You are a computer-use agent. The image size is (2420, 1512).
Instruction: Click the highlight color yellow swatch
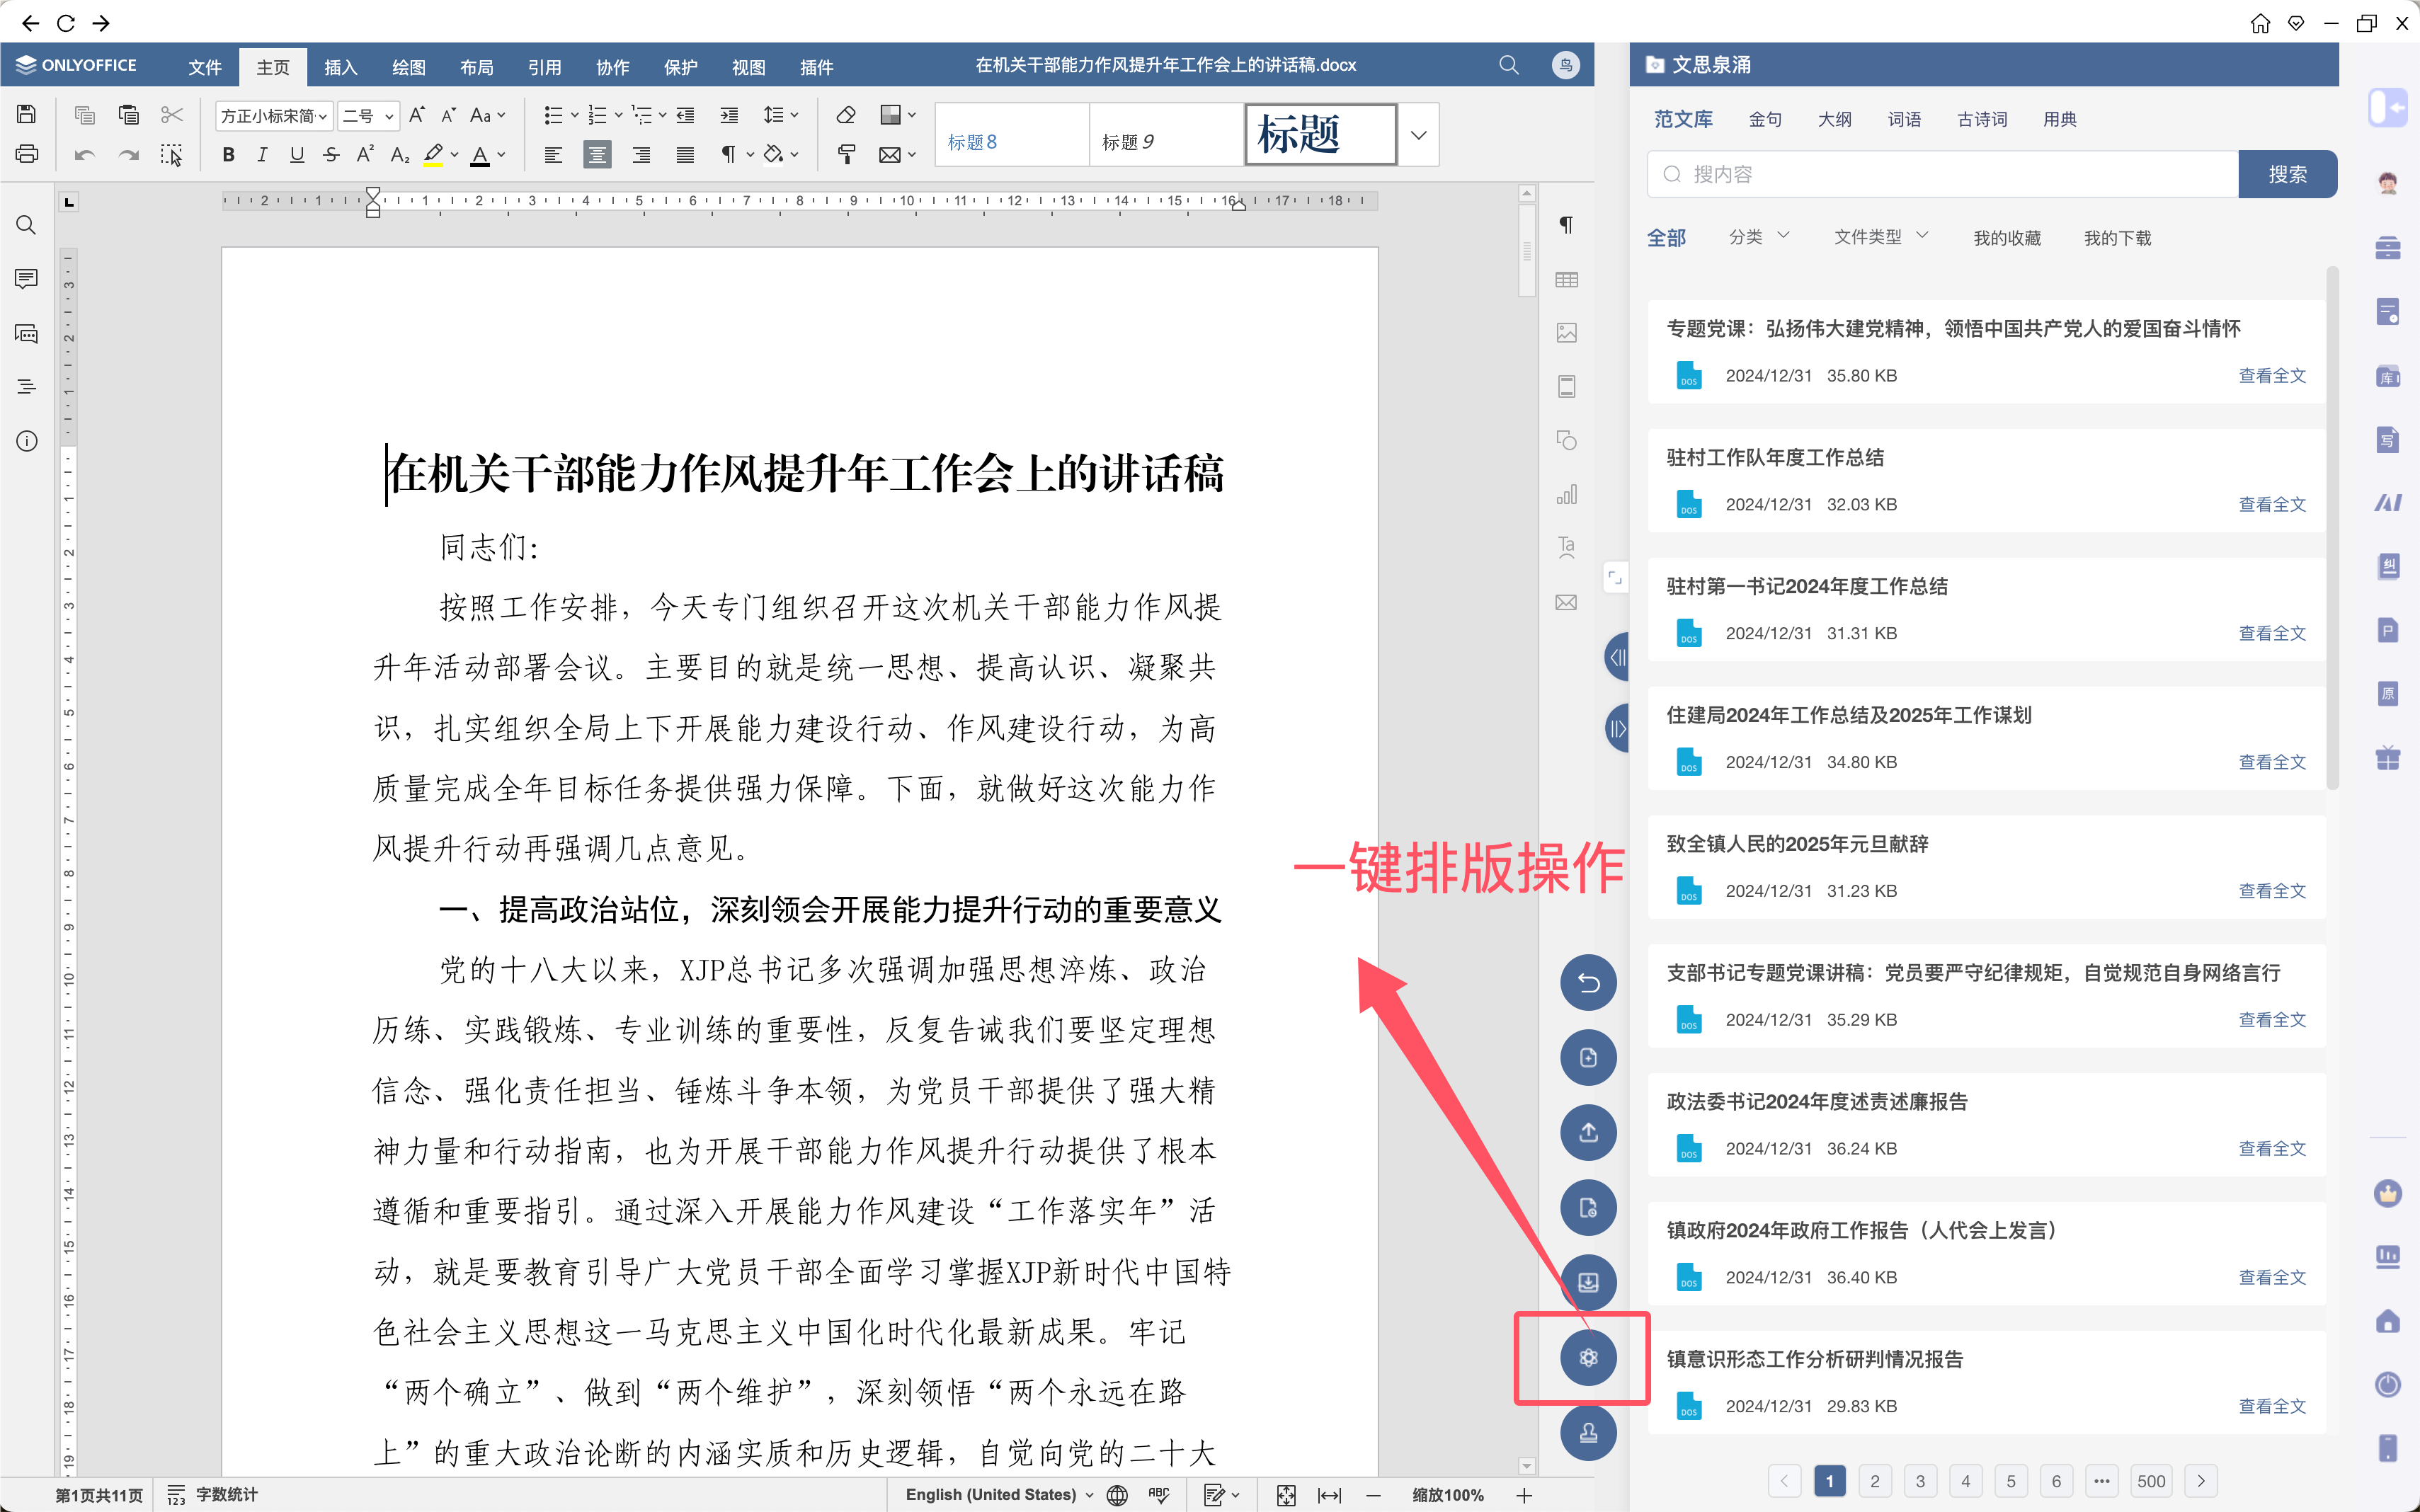click(x=433, y=155)
